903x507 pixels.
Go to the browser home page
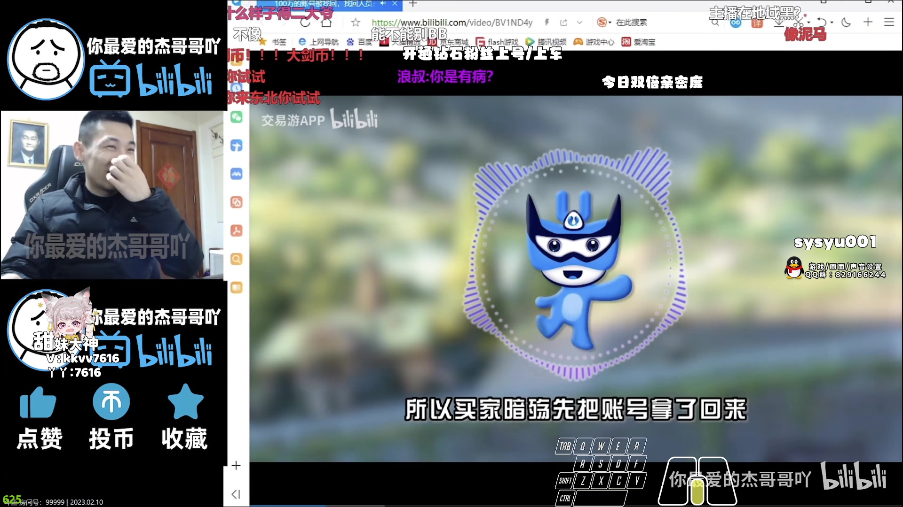tap(326, 23)
